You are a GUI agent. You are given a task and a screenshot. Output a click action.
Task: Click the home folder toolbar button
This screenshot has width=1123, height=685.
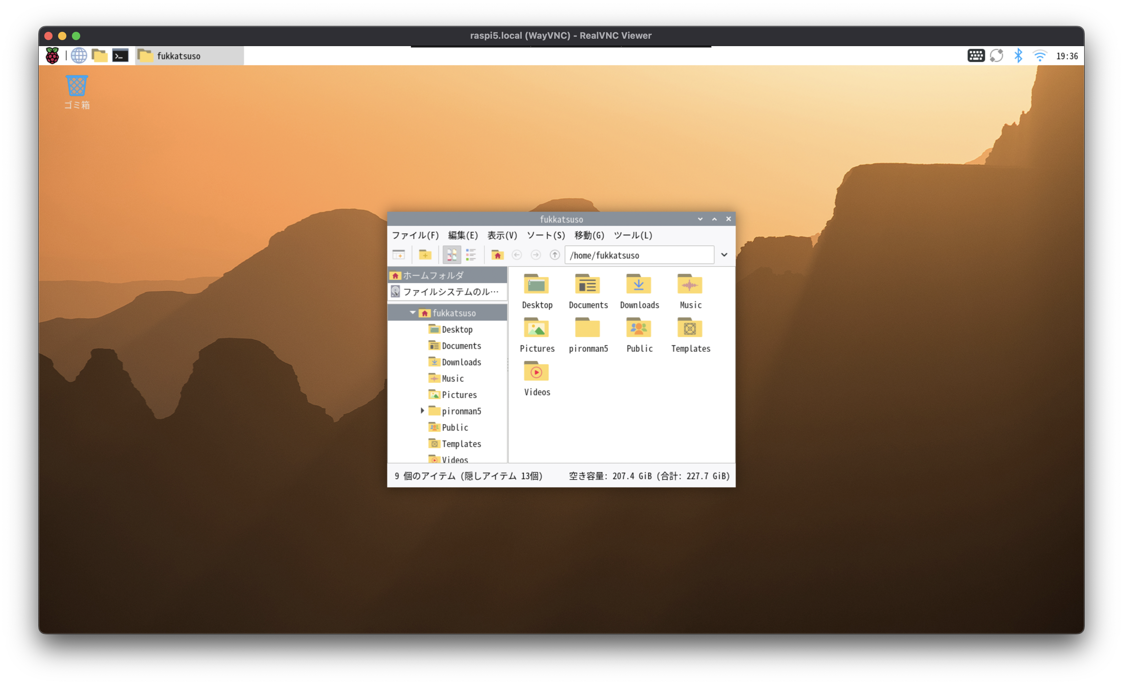[497, 255]
